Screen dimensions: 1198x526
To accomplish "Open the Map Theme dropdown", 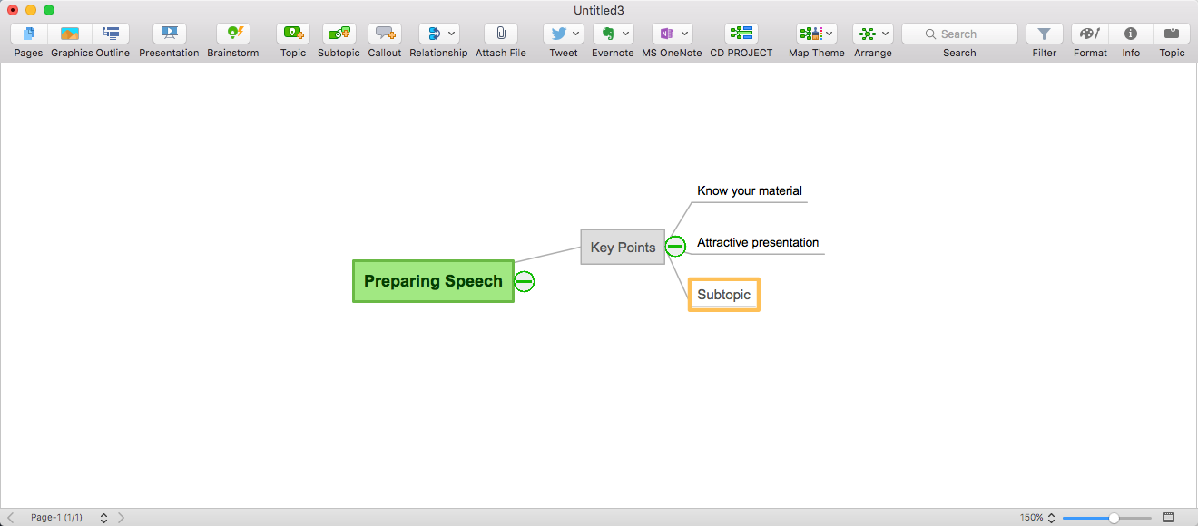I will tap(829, 34).
